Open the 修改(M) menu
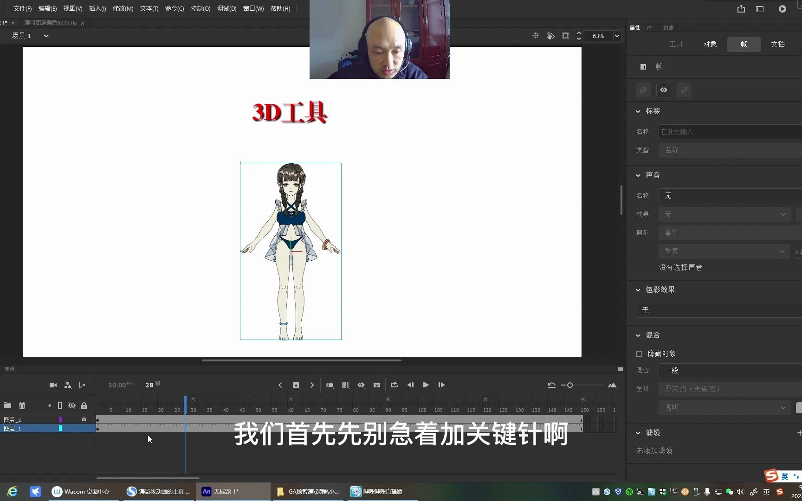 click(x=123, y=9)
